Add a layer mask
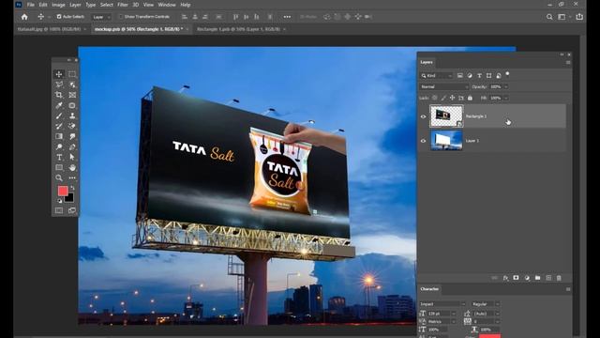600x338 pixels. click(x=516, y=278)
